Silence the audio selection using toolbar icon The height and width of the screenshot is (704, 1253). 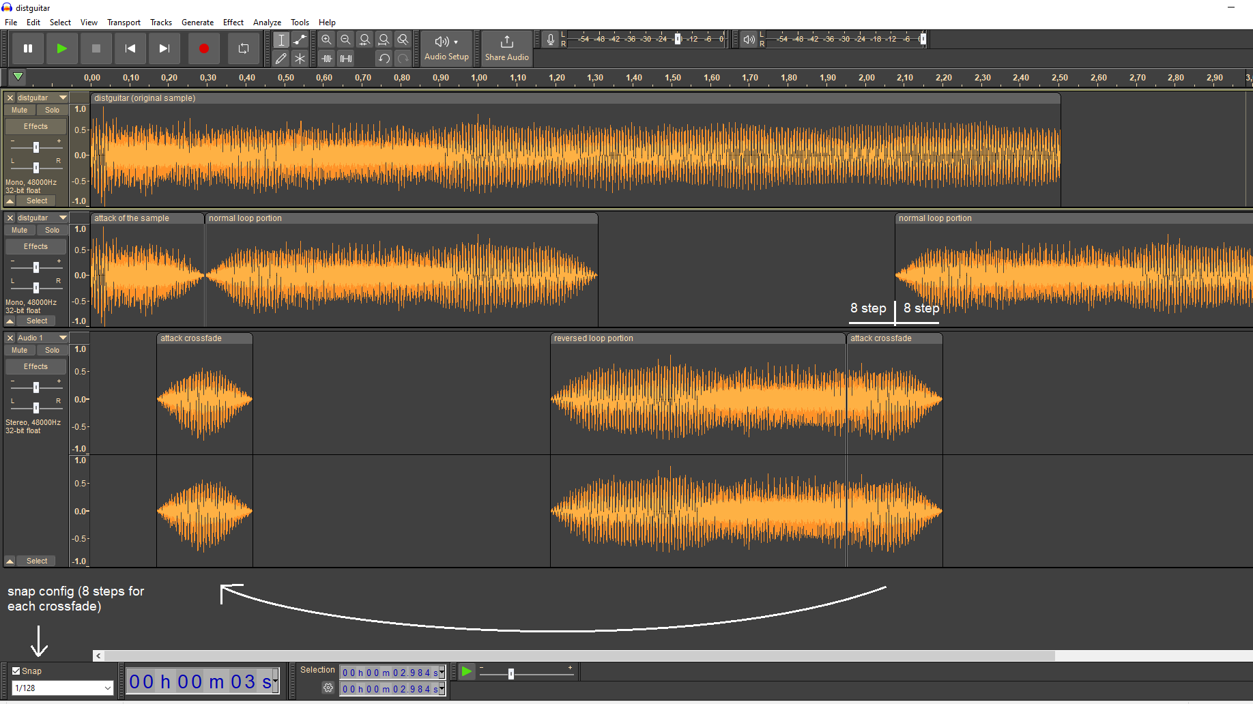(x=346, y=59)
